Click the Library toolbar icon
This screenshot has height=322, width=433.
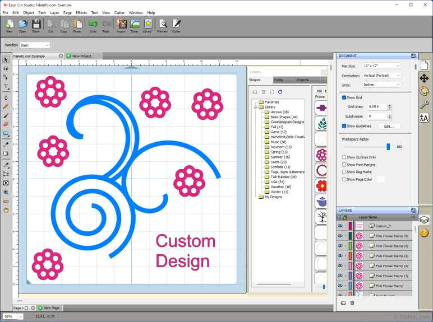(148, 25)
